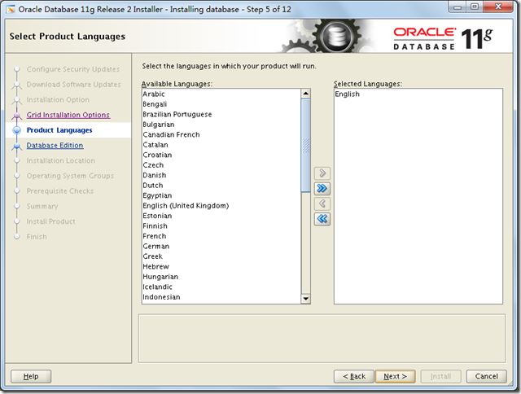521x394 pixels.
Task: Click the Oracle installer title bar icon
Action: click(11, 9)
